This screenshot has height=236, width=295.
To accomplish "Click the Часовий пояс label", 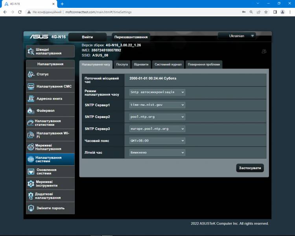I will coord(97,141).
